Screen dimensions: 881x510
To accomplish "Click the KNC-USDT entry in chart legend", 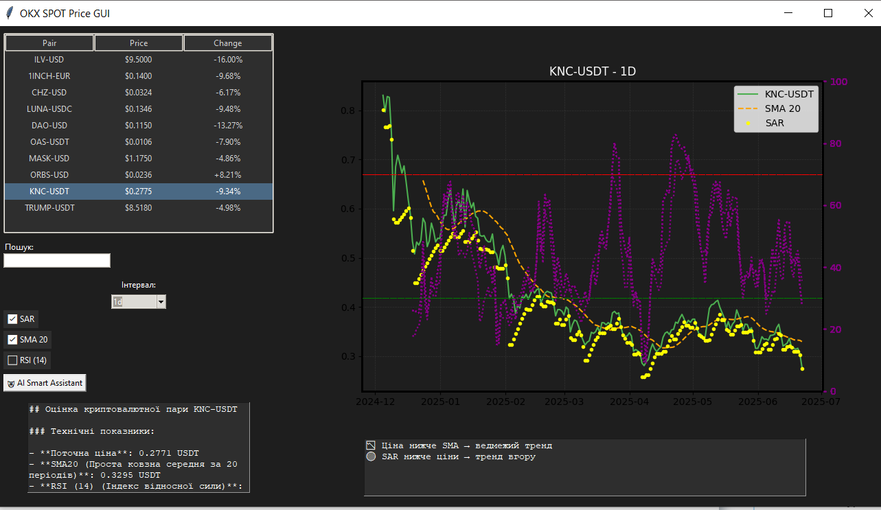I will [776, 94].
